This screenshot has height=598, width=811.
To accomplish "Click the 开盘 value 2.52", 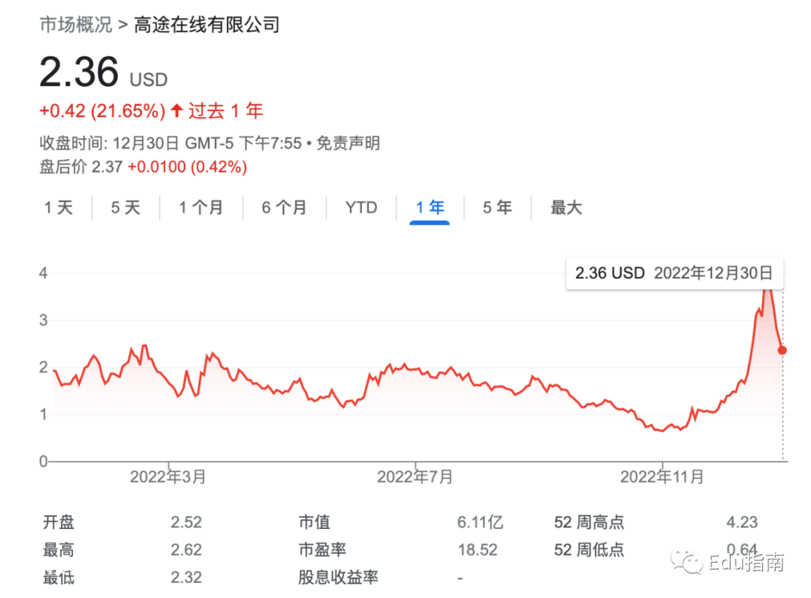I will pyautogui.click(x=186, y=522).
